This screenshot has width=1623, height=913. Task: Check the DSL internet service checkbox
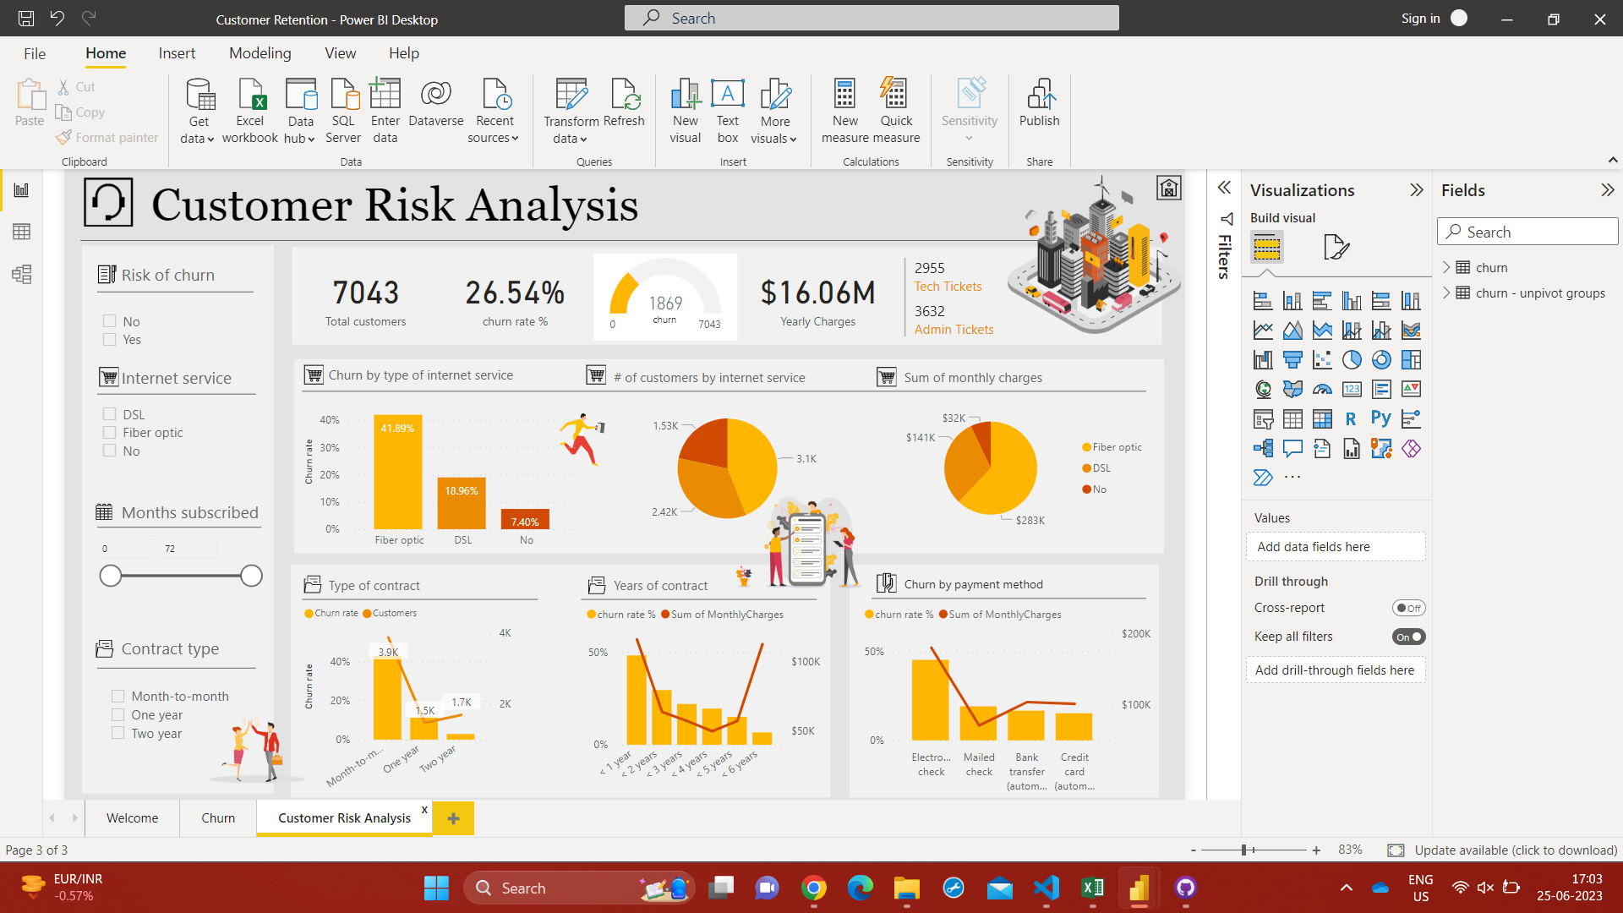110,413
